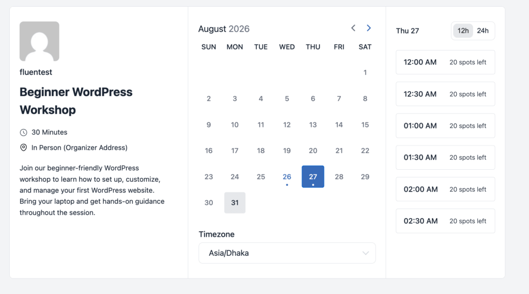Click date 24 on the calendar
Image resolution: width=529 pixels, height=294 pixels.
(x=235, y=177)
